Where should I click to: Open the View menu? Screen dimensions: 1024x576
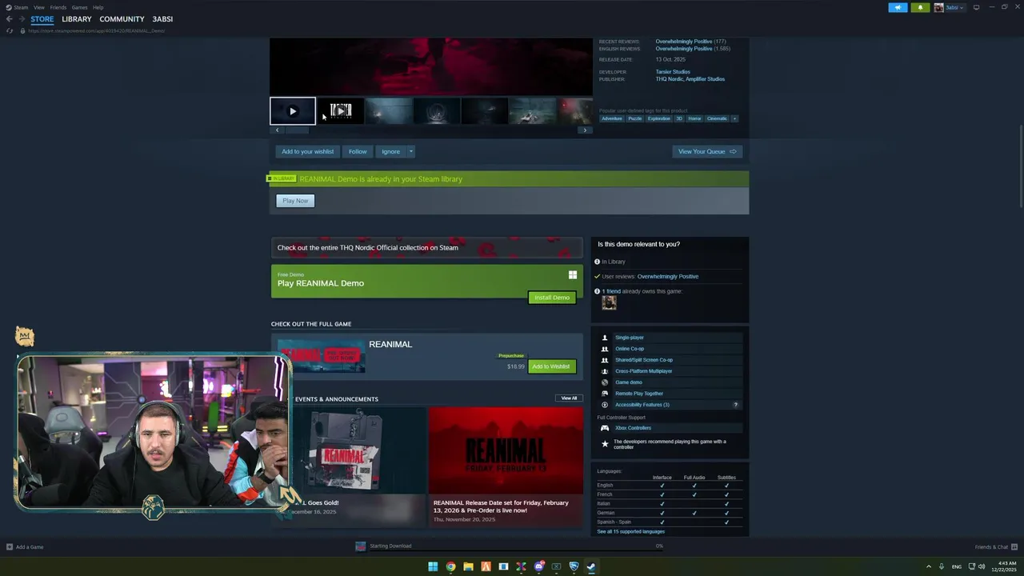point(38,7)
